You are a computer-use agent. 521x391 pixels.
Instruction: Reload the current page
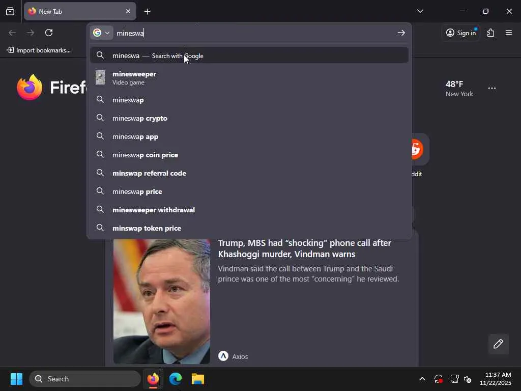pos(49,33)
